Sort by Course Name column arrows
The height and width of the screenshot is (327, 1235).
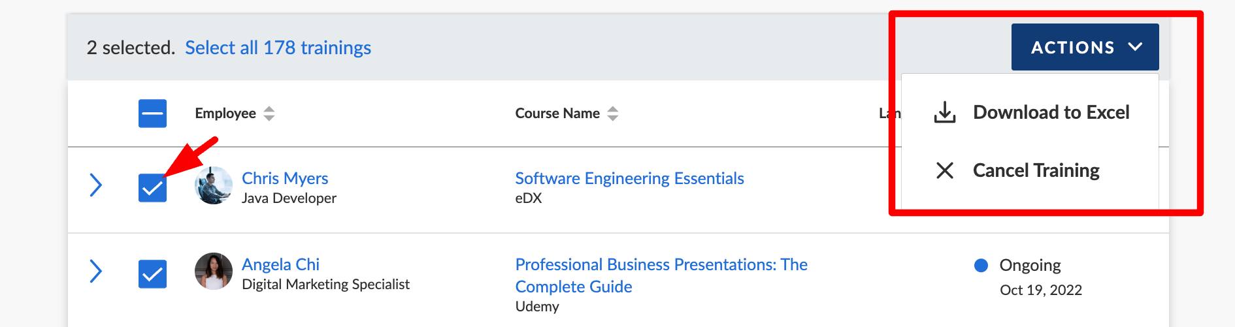[612, 114]
